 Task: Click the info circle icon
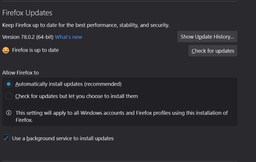9,113
